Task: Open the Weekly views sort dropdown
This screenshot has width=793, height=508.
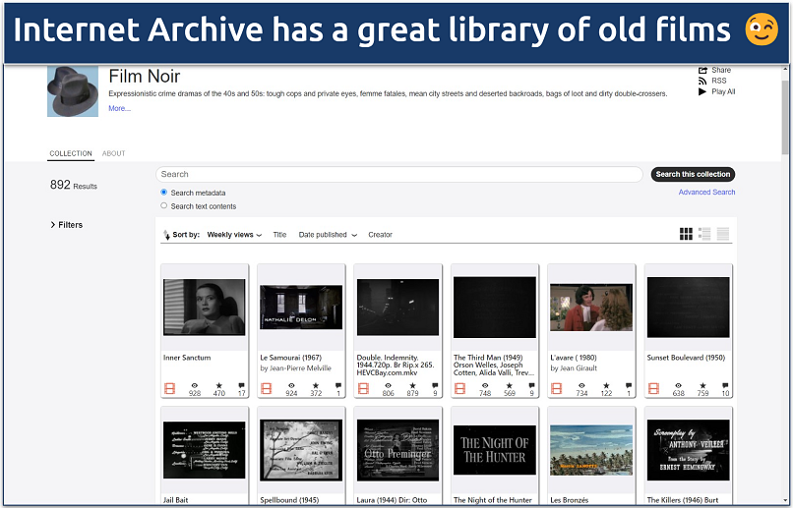Action: 235,235
